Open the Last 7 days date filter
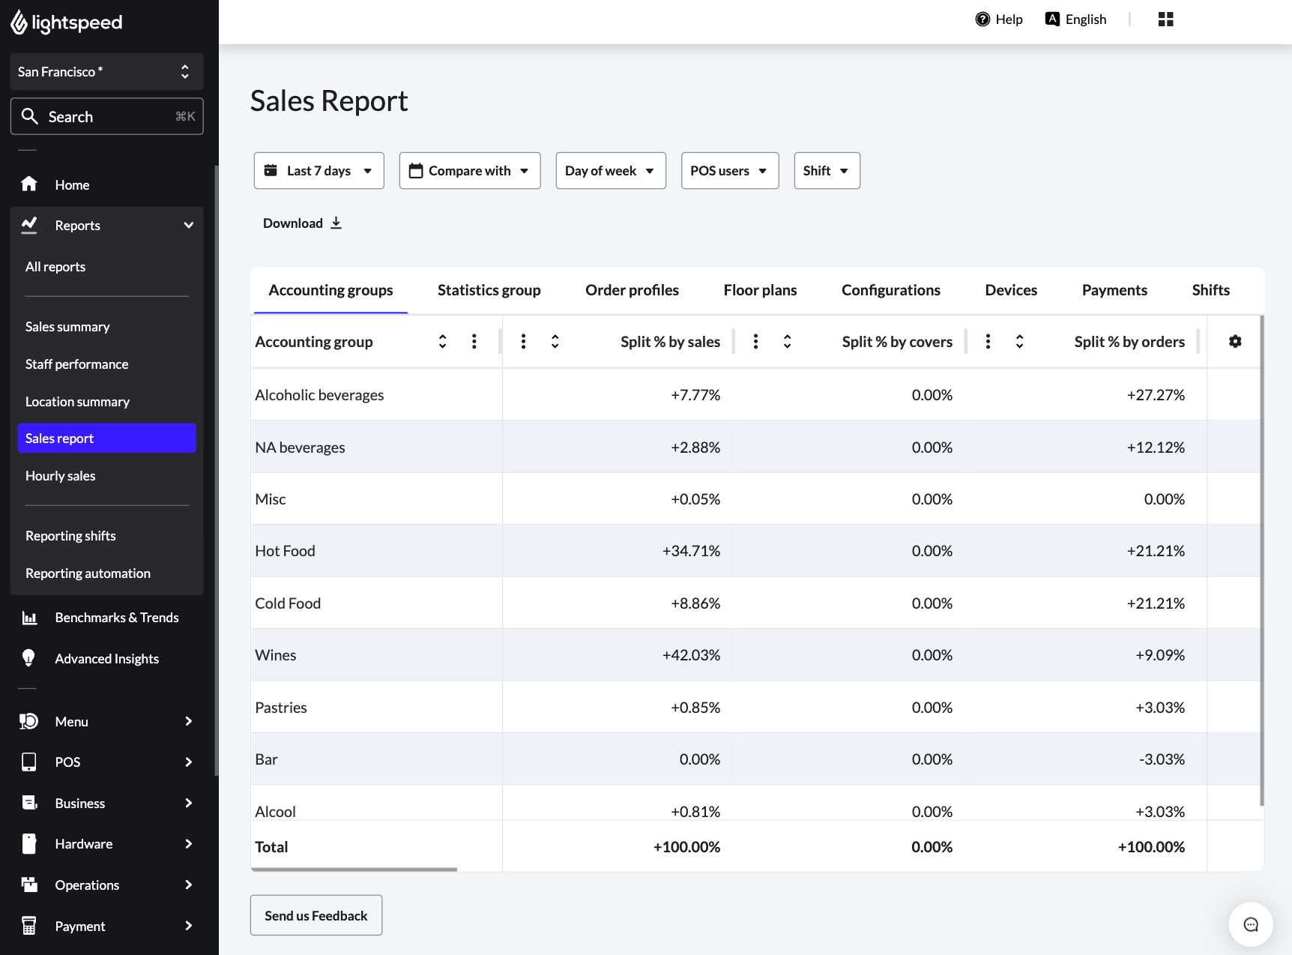The width and height of the screenshot is (1292, 955). [x=319, y=170]
